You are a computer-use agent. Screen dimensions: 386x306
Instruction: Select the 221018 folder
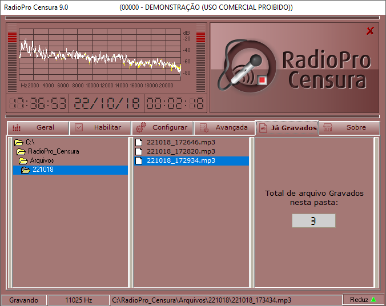pyautogui.click(x=70, y=170)
